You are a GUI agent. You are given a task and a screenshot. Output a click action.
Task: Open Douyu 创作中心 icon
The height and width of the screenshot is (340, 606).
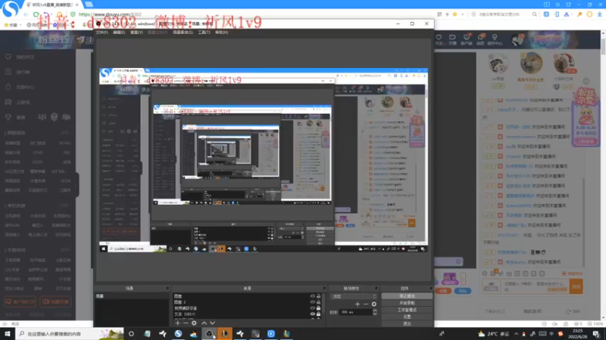495,39
